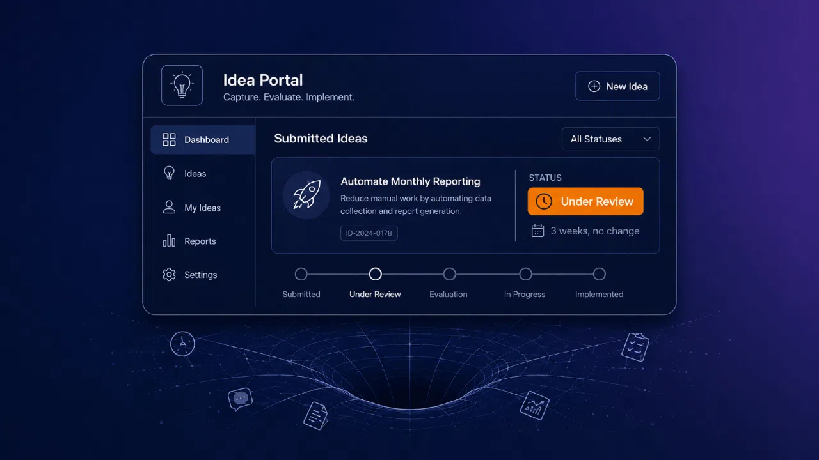Open the Dashboard menu item
The width and height of the screenshot is (819, 460).
click(202, 140)
